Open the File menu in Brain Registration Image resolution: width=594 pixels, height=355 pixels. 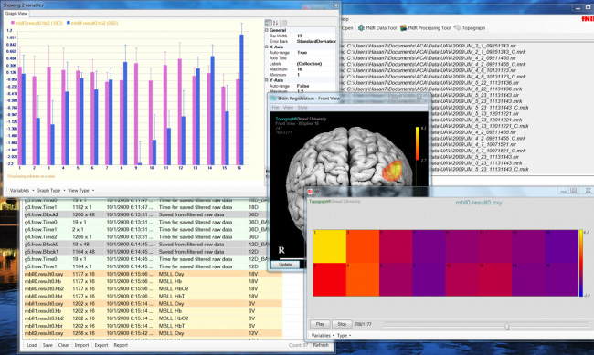click(x=276, y=108)
